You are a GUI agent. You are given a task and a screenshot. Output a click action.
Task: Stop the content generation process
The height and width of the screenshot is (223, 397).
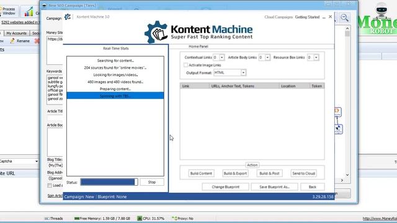coord(152,182)
